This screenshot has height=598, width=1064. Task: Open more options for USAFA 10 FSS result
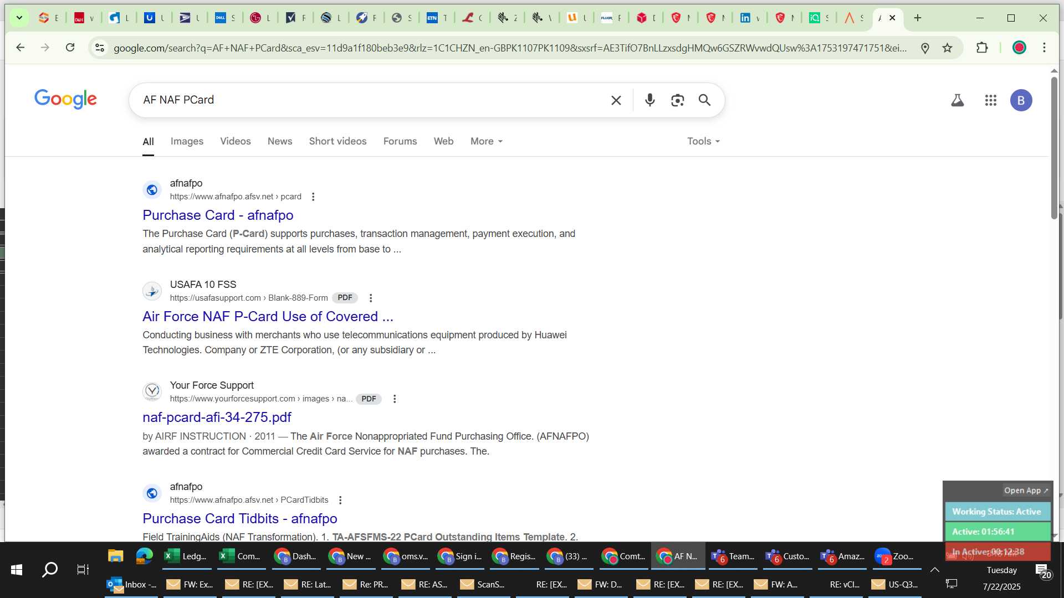(x=371, y=298)
